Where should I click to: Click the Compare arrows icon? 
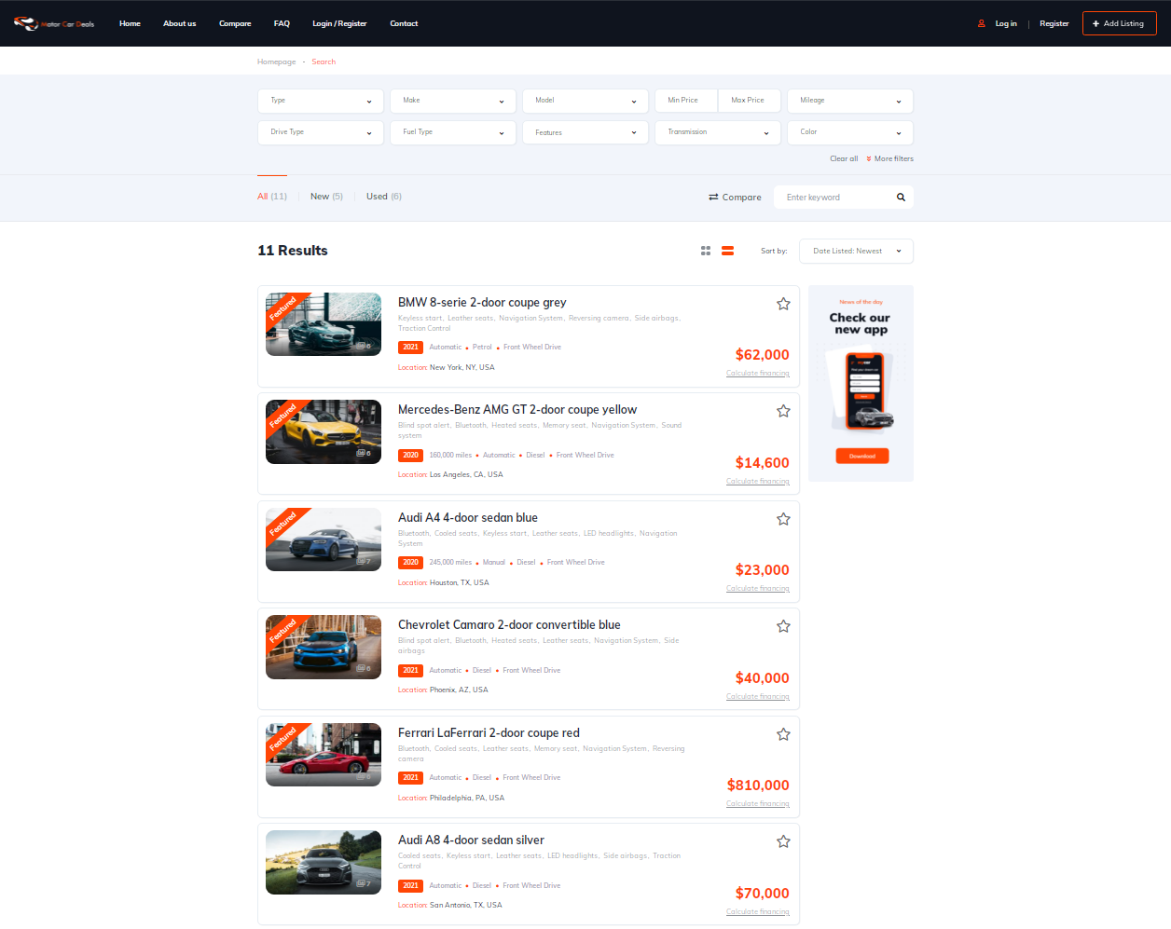pos(713,198)
